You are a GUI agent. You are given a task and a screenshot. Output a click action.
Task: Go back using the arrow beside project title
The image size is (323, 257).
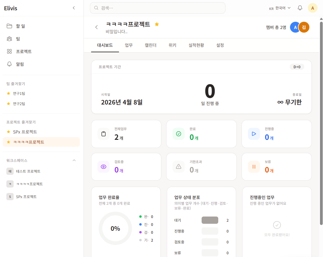click(97, 27)
